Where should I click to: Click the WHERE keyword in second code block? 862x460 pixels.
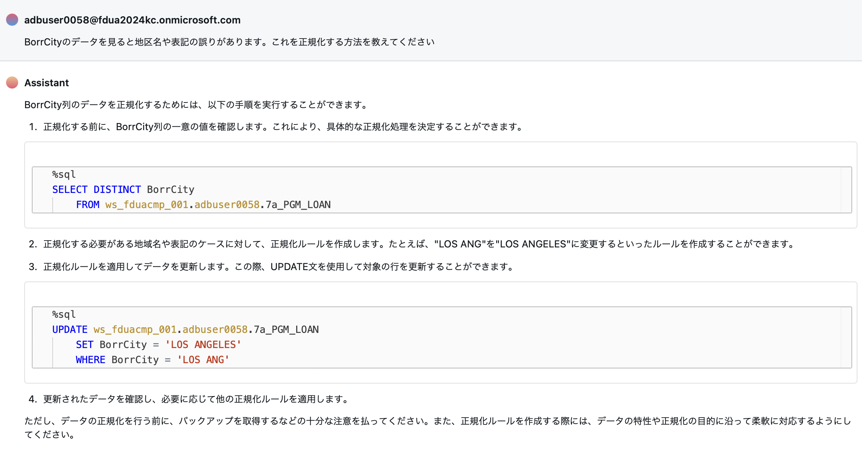(x=90, y=360)
